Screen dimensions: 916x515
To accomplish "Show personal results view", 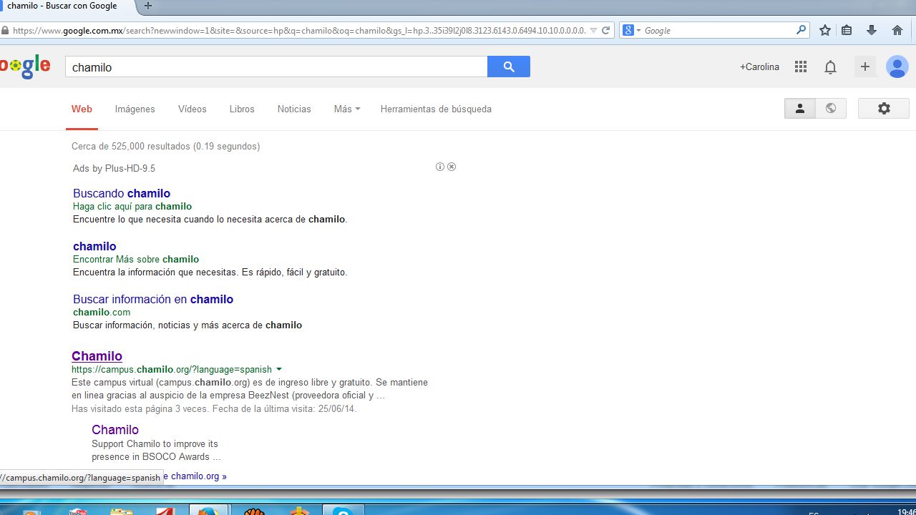I will point(800,109).
